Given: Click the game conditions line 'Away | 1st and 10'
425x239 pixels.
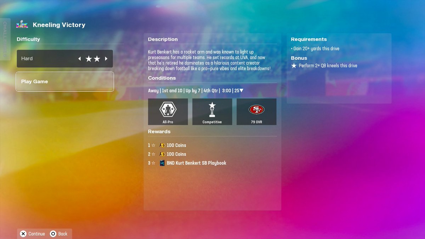Looking at the screenshot, I should pyautogui.click(x=195, y=91).
